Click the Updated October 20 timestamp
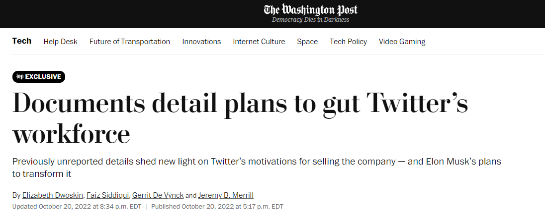The width and height of the screenshot is (545, 224). (x=77, y=206)
